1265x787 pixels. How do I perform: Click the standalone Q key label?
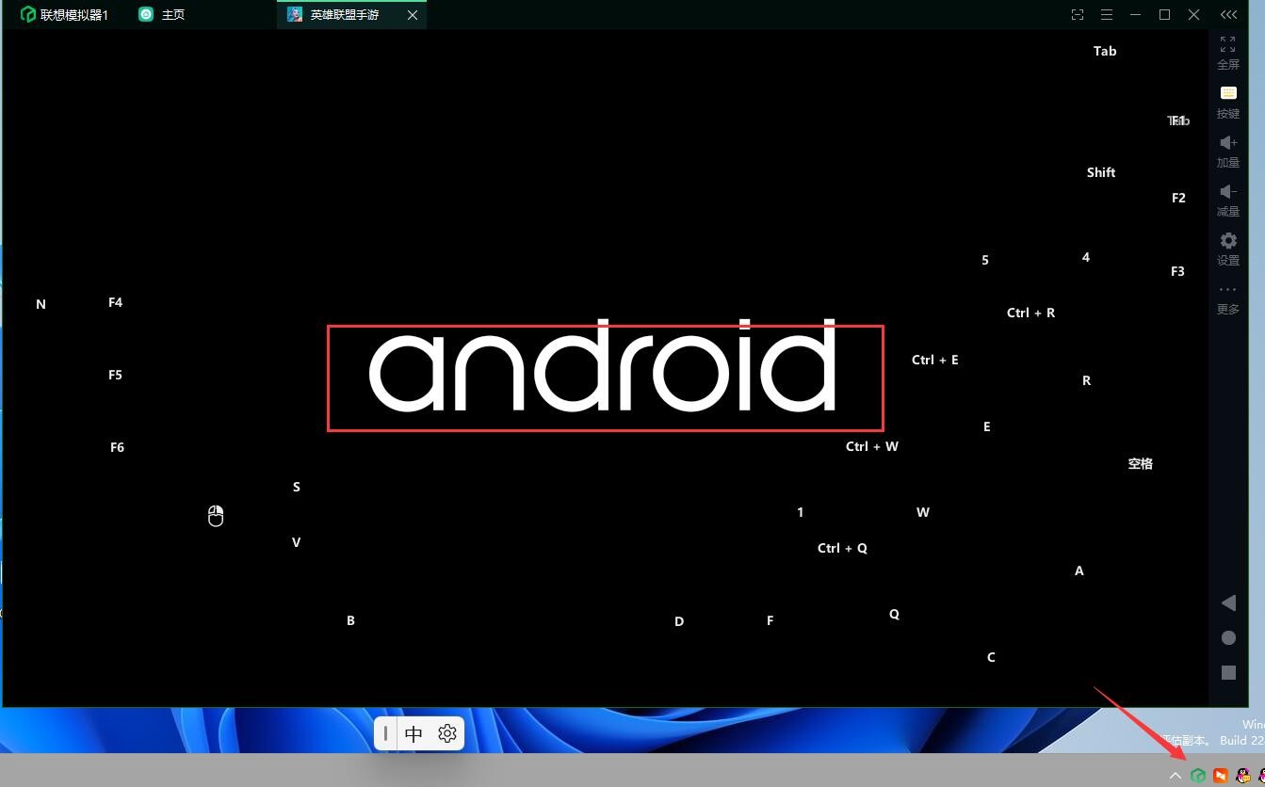pyautogui.click(x=894, y=614)
